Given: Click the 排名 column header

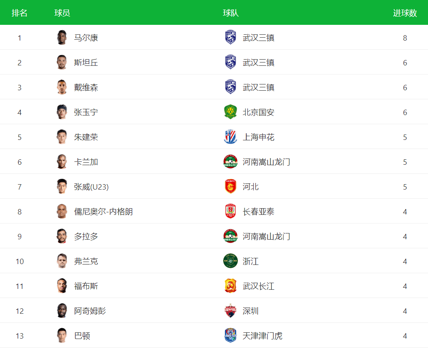Looking at the screenshot, I should (x=19, y=13).
